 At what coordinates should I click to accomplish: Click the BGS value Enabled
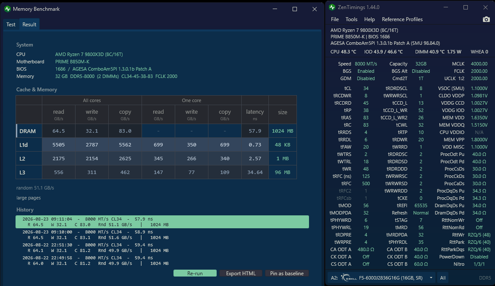366,71
